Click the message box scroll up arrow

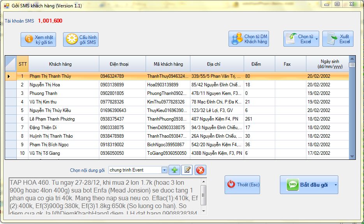(203, 182)
